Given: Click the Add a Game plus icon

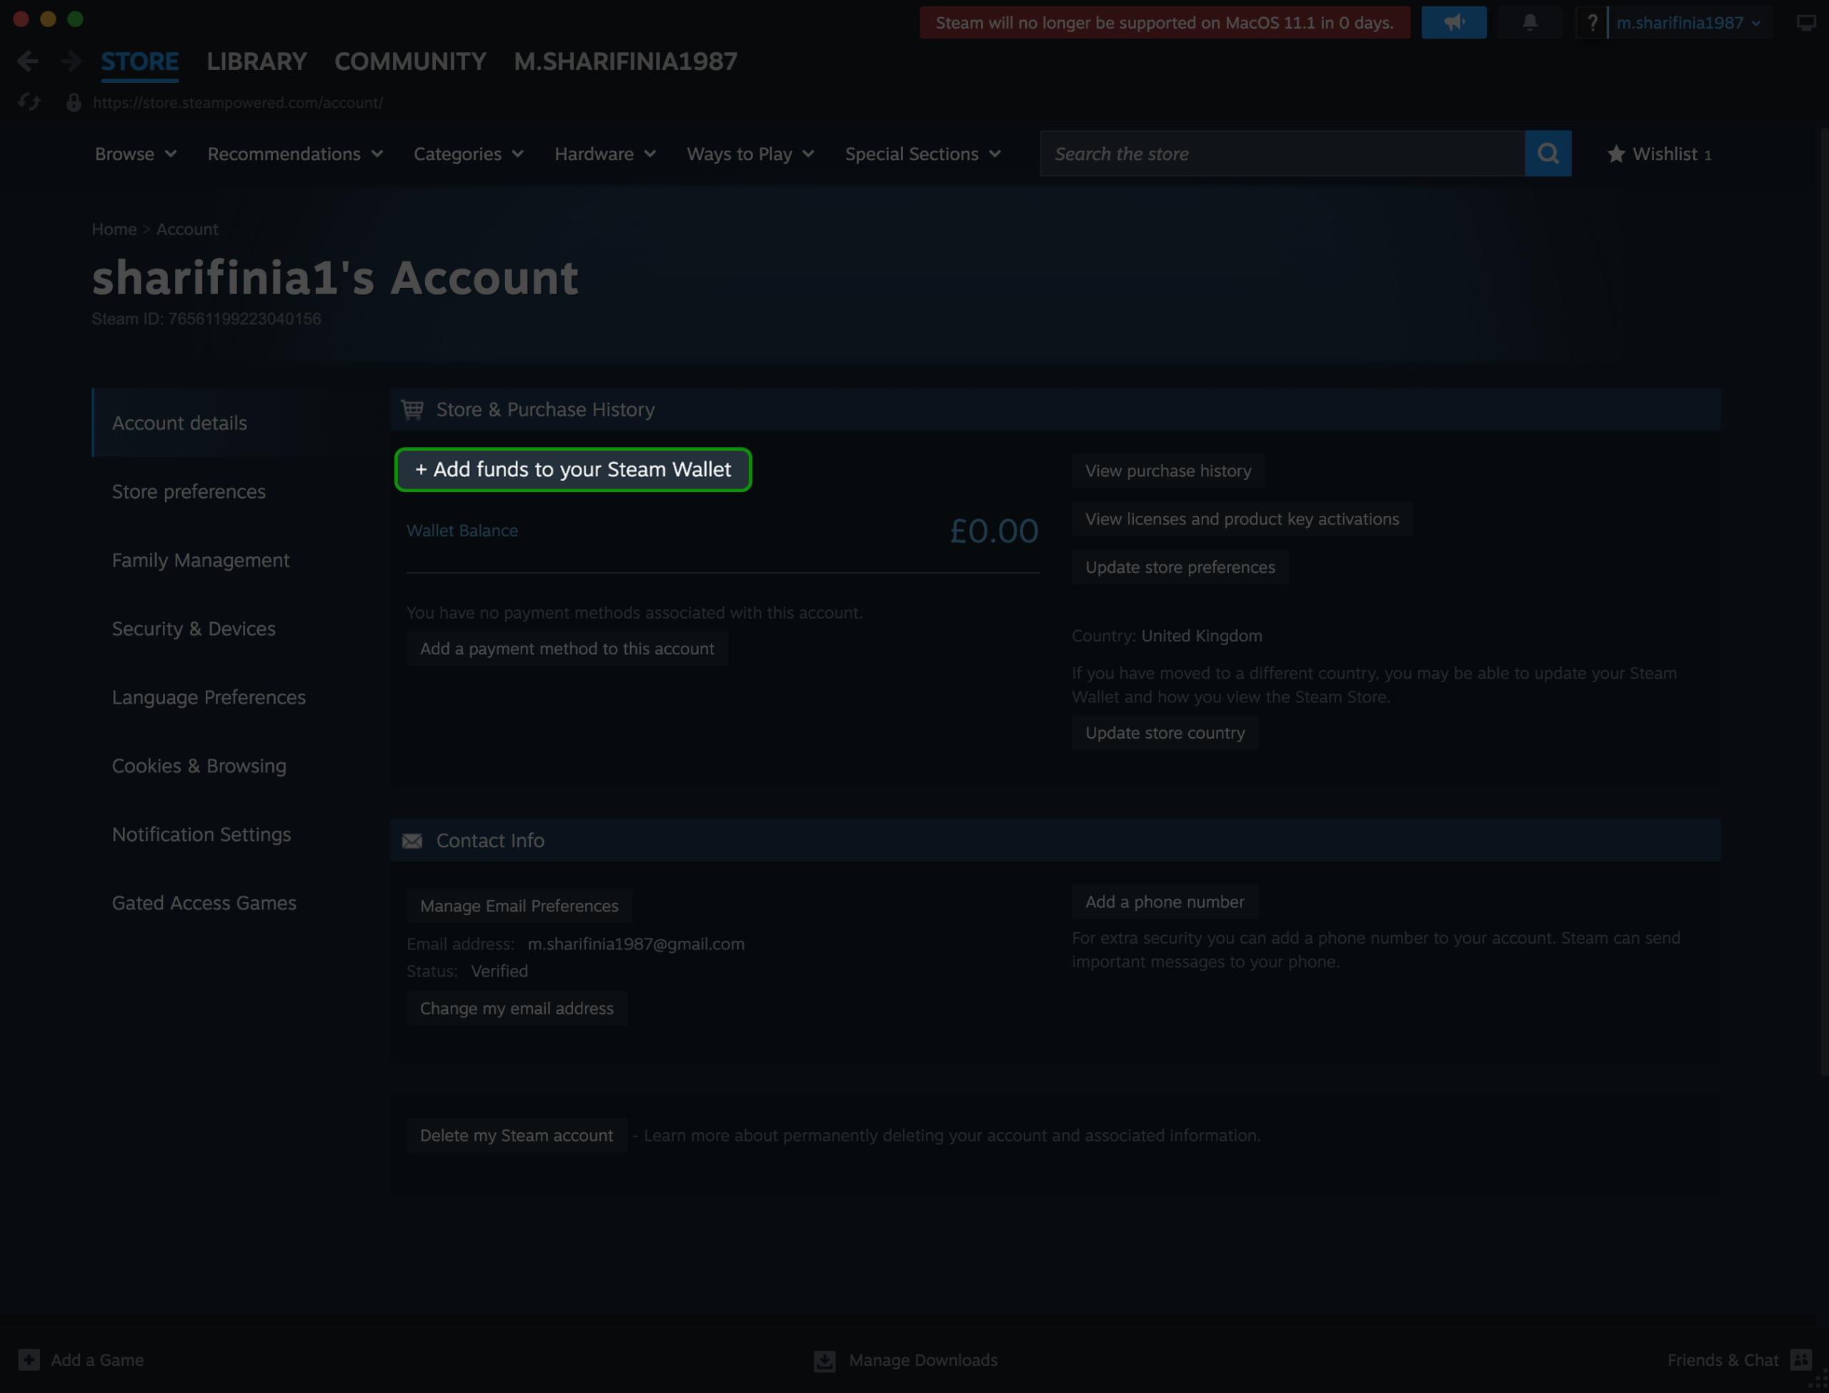Looking at the screenshot, I should click(29, 1360).
